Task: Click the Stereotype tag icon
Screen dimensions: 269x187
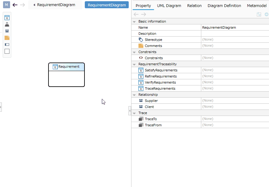Action: [141, 40]
